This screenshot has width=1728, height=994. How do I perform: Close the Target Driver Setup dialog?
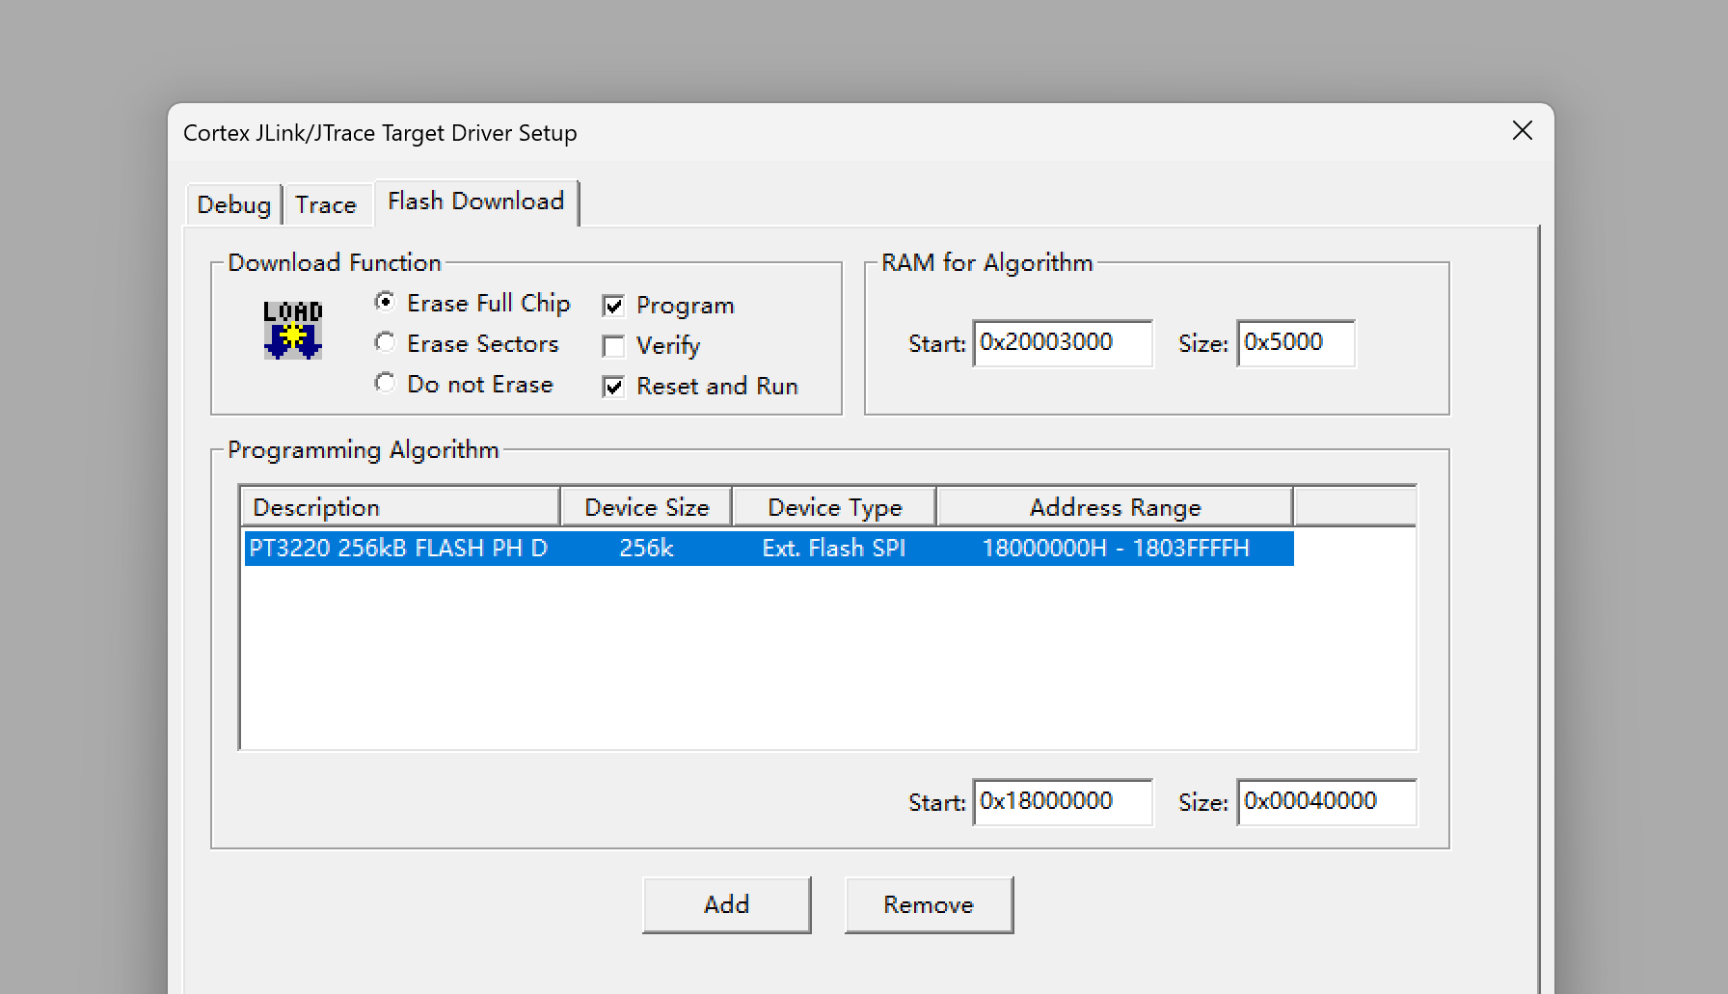[1522, 131]
